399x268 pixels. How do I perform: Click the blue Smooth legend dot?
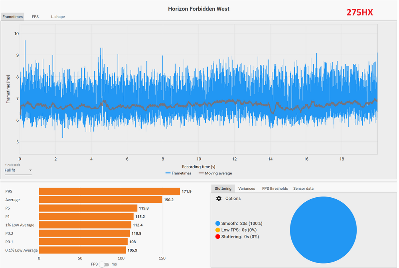(x=217, y=224)
